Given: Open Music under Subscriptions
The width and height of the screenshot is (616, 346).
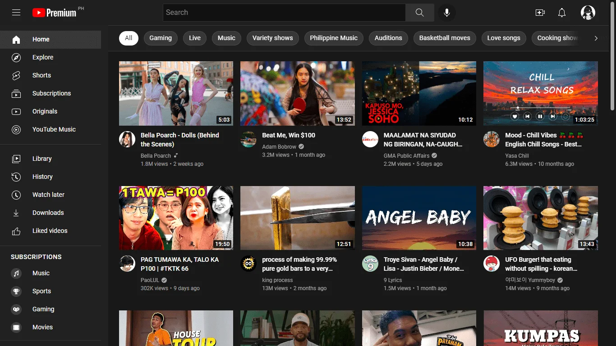Looking at the screenshot, I should pyautogui.click(x=51, y=273).
